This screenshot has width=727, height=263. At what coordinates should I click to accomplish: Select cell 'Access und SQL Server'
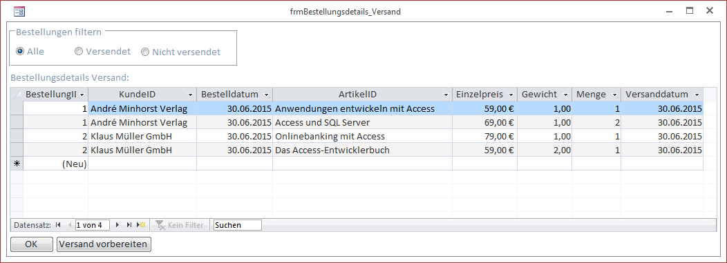[x=363, y=123]
